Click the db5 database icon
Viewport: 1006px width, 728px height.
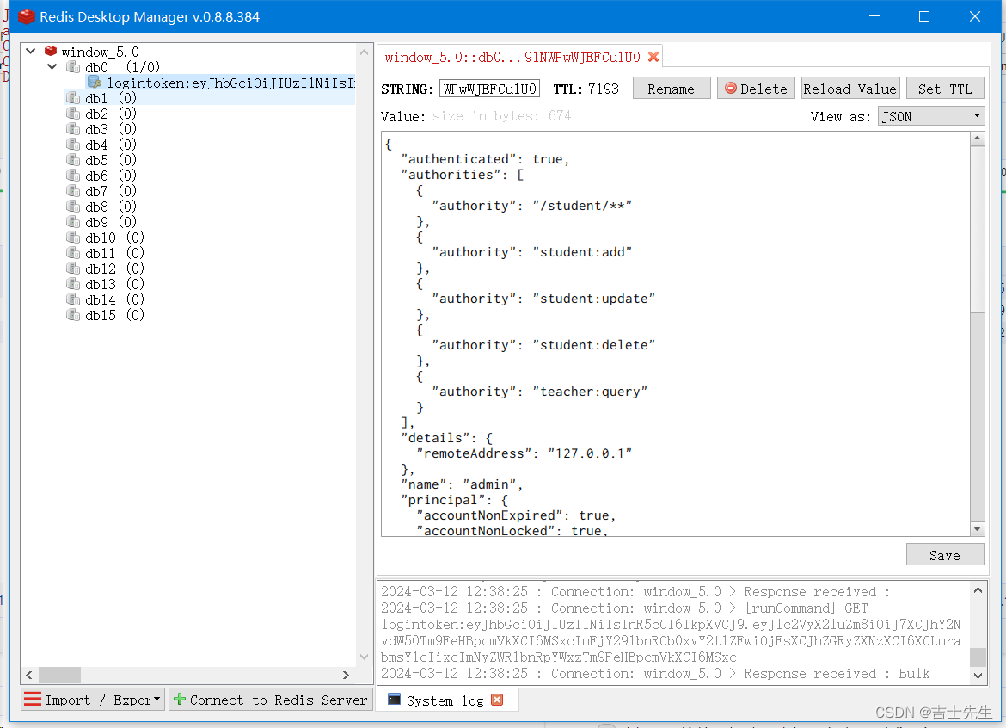coord(74,160)
